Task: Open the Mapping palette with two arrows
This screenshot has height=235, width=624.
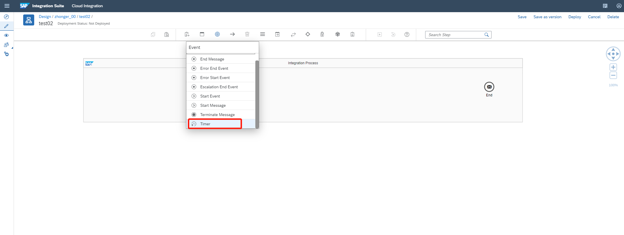Action: [293, 34]
